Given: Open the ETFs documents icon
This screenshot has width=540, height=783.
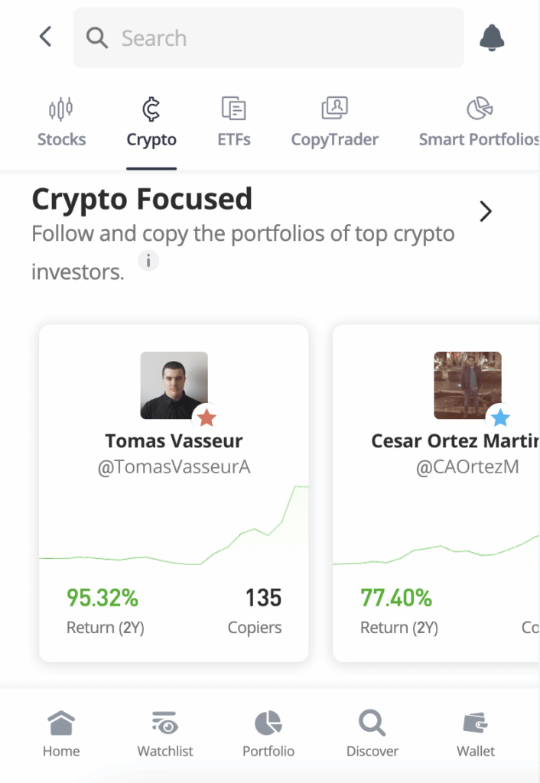Looking at the screenshot, I should pyautogui.click(x=233, y=108).
